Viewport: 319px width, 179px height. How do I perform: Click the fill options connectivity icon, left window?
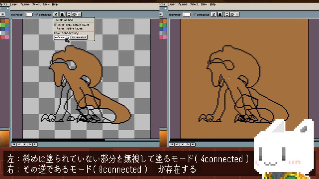click(56, 15)
